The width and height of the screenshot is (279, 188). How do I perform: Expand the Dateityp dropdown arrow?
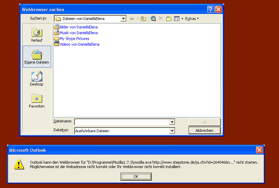(x=172, y=131)
